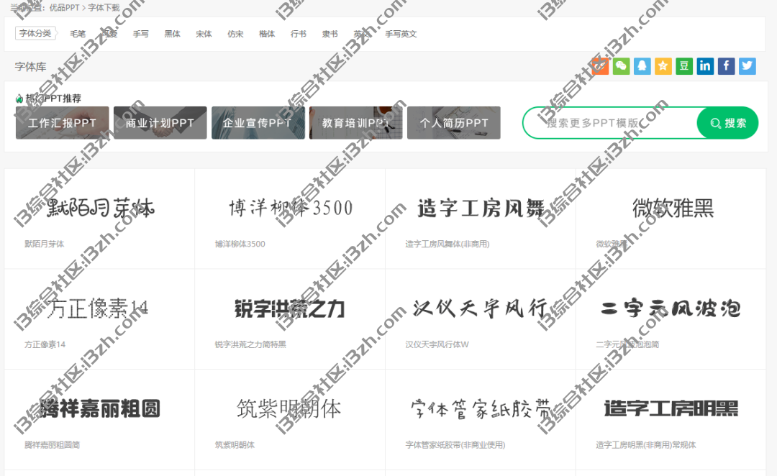Click 字体下载 breadcrumb link
Screen dimensions: 777x476
pyautogui.click(x=104, y=7)
